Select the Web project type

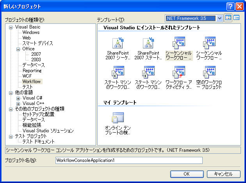27,38
